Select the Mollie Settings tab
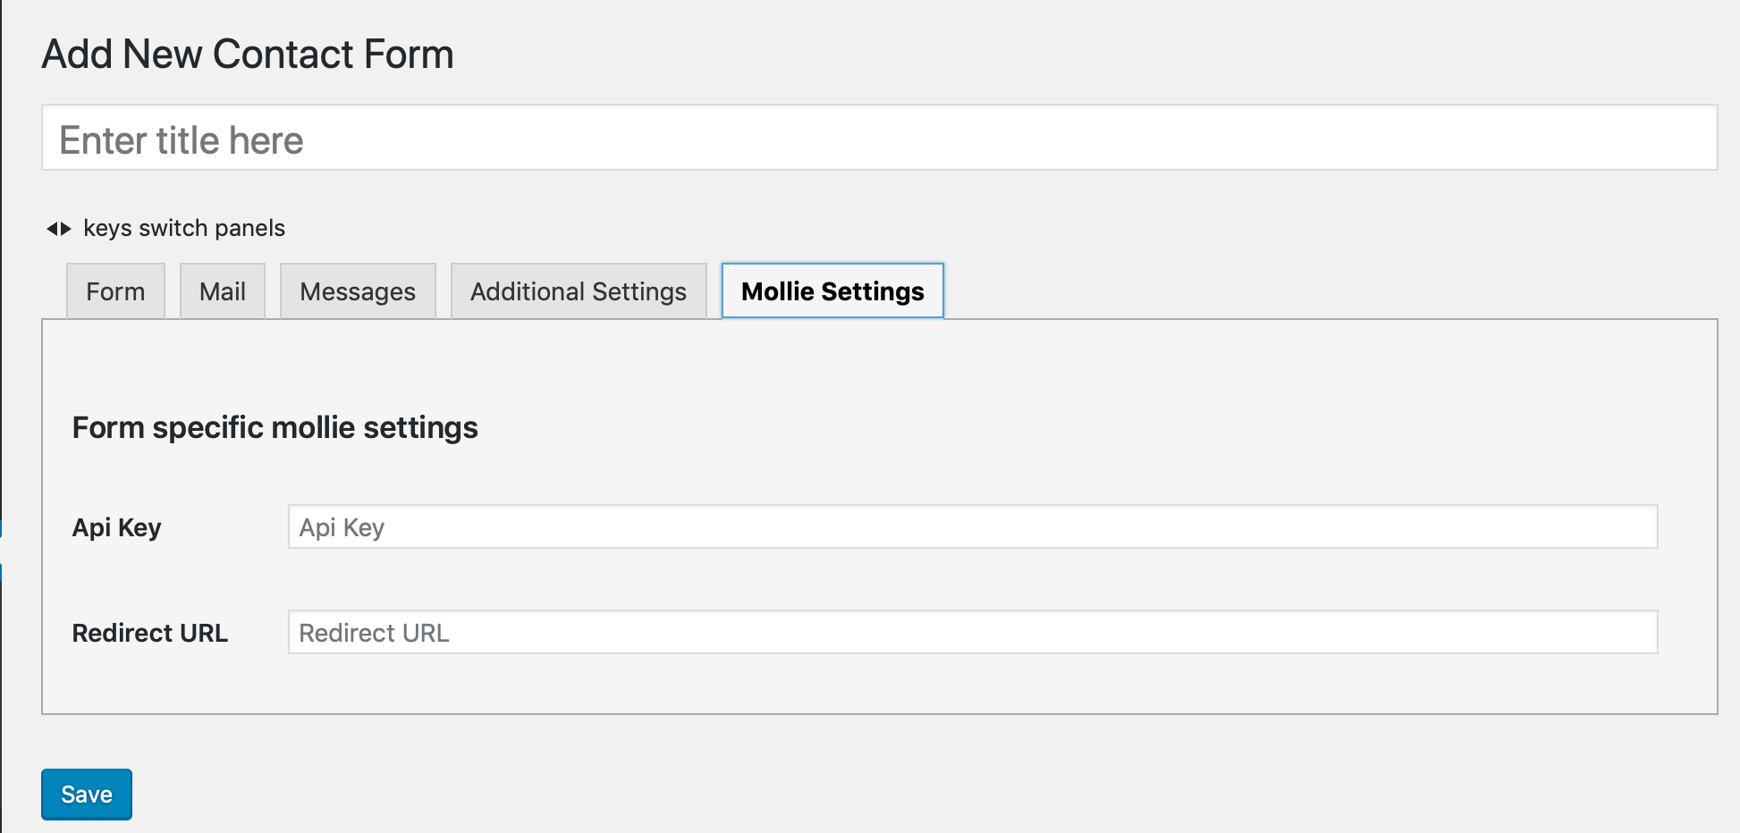 pyautogui.click(x=832, y=291)
